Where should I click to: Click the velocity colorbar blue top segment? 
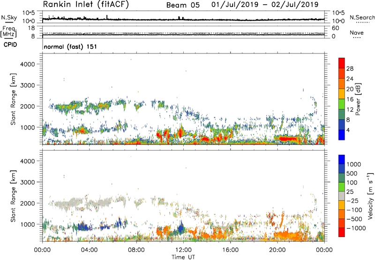pos(342,160)
